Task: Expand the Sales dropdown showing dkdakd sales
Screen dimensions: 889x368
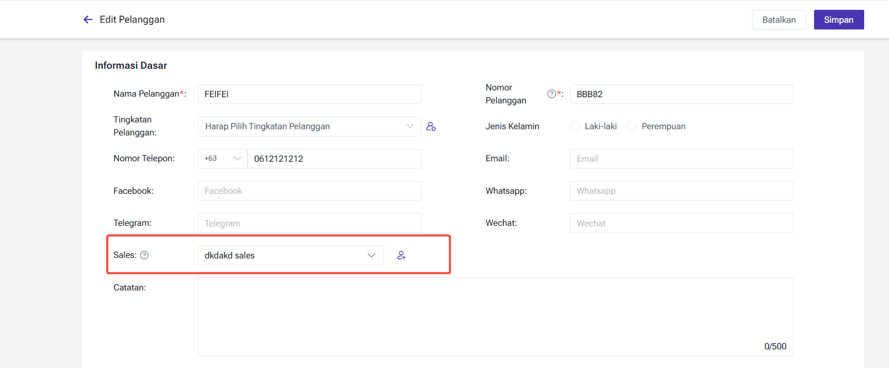Action: coord(290,255)
